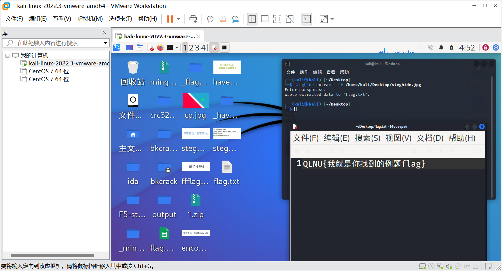Open the 回收站 trash on desktop
The image size is (502, 271).
click(x=133, y=73)
